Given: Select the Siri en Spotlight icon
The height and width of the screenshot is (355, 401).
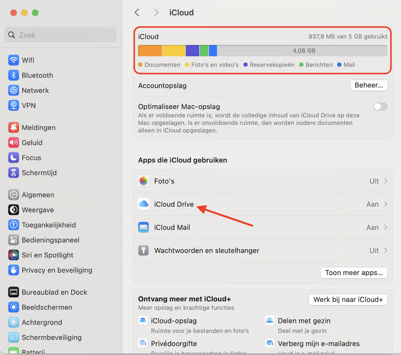Looking at the screenshot, I should pos(13,255).
